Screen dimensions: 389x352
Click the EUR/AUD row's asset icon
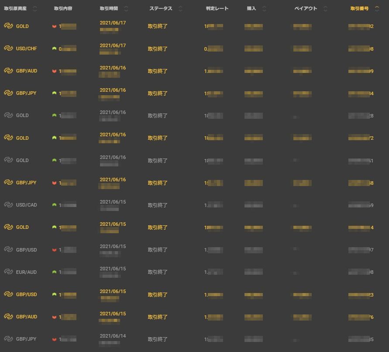[8, 272]
